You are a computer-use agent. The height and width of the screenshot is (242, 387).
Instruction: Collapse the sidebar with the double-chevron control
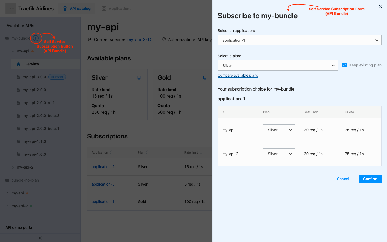[x=40, y=238]
